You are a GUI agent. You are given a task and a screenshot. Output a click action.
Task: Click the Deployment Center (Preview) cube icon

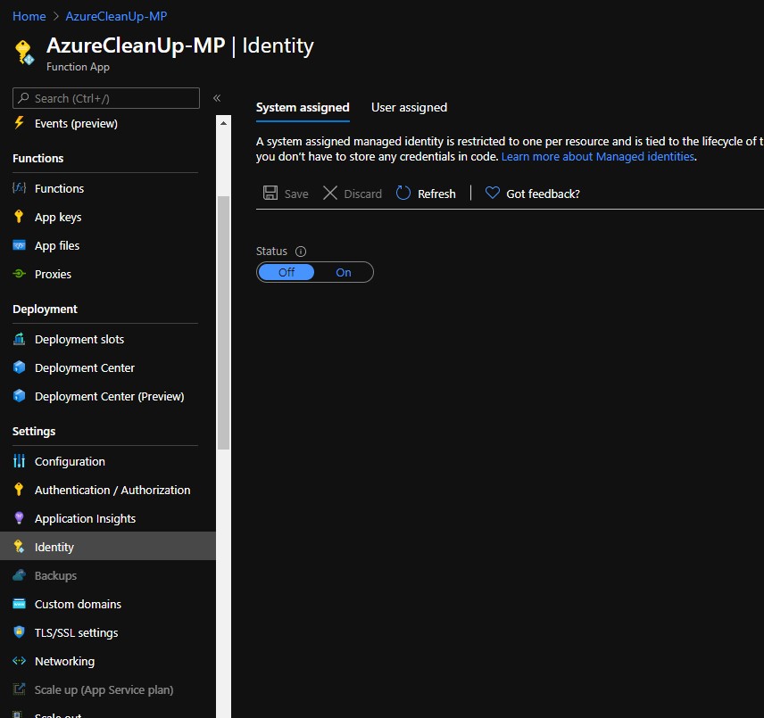click(19, 396)
